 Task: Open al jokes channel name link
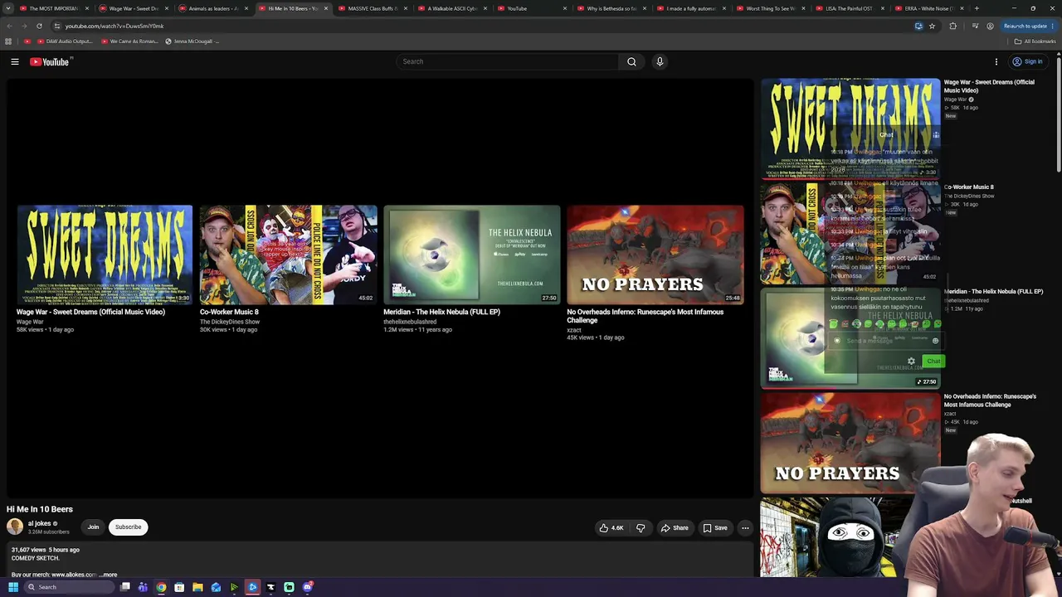(x=39, y=523)
